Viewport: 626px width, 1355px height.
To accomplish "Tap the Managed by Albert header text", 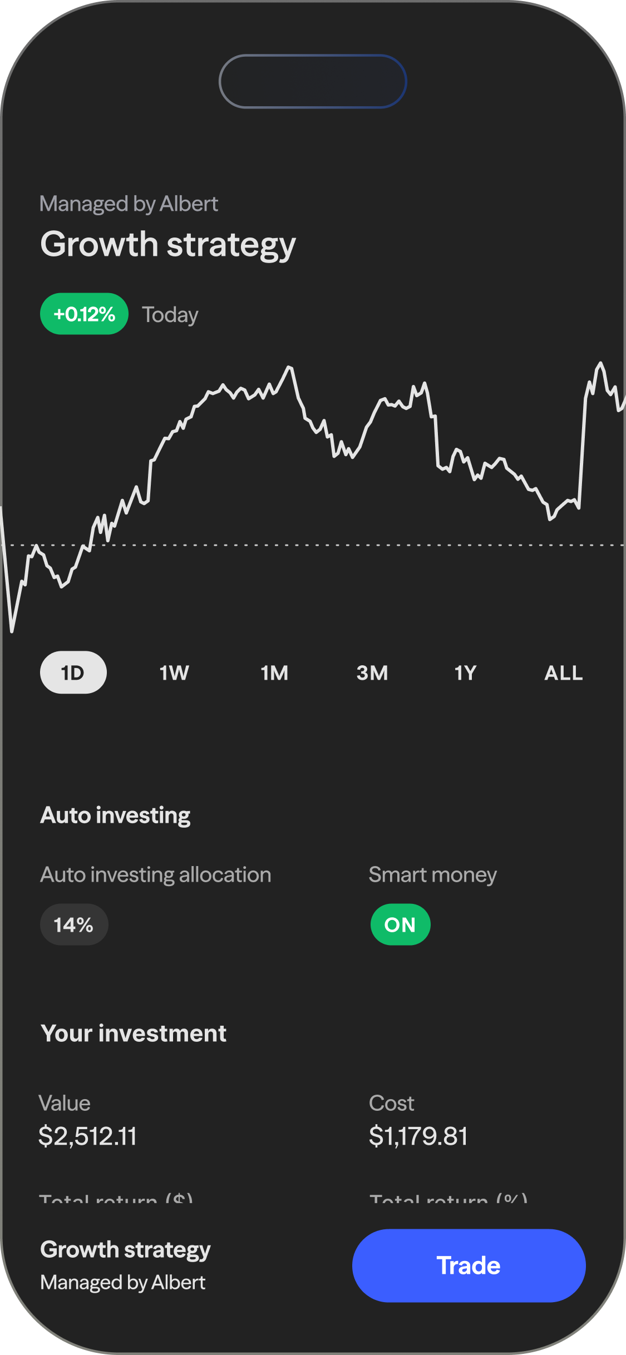I will tap(129, 204).
